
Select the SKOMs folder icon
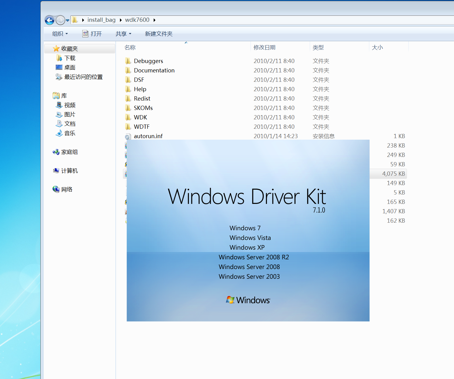click(128, 108)
